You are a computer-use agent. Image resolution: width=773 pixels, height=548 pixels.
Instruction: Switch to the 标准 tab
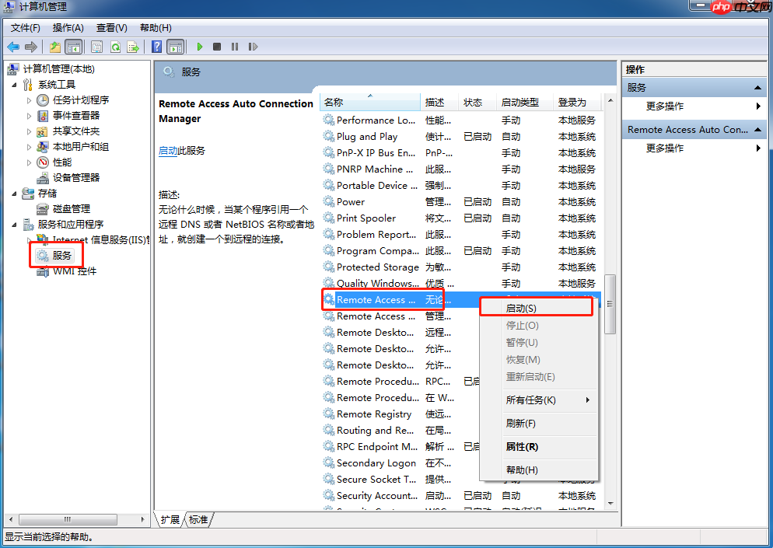coord(198,519)
